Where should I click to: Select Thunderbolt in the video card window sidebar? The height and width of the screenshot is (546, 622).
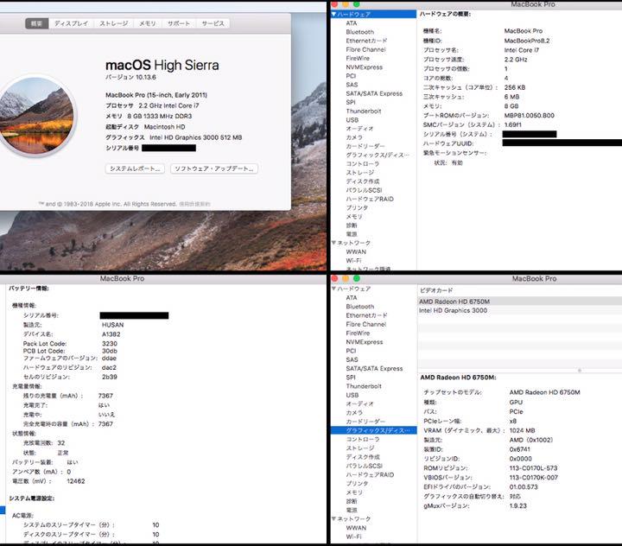coord(364,386)
